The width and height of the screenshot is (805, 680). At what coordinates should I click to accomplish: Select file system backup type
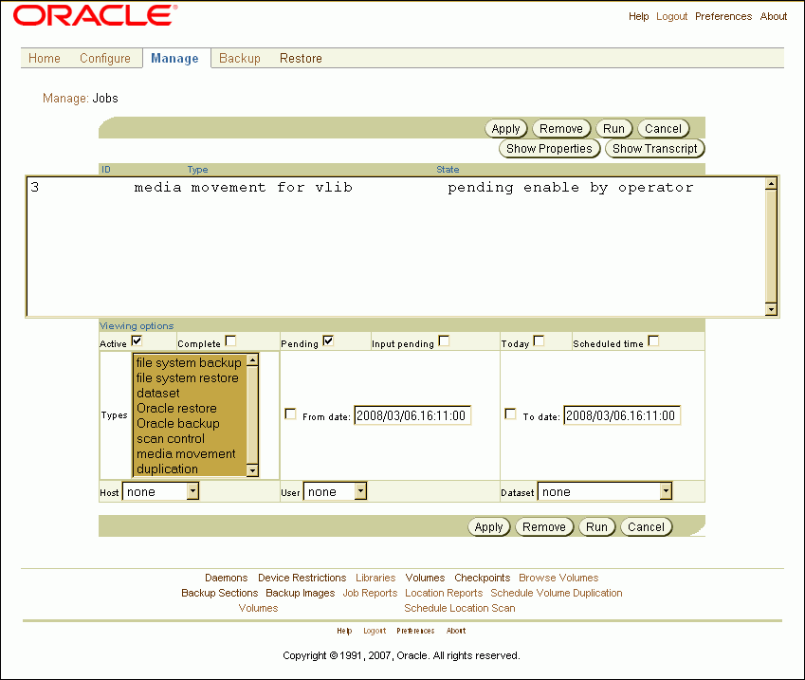point(189,362)
